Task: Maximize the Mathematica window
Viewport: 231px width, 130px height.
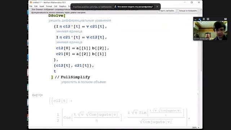Action: 192,3
